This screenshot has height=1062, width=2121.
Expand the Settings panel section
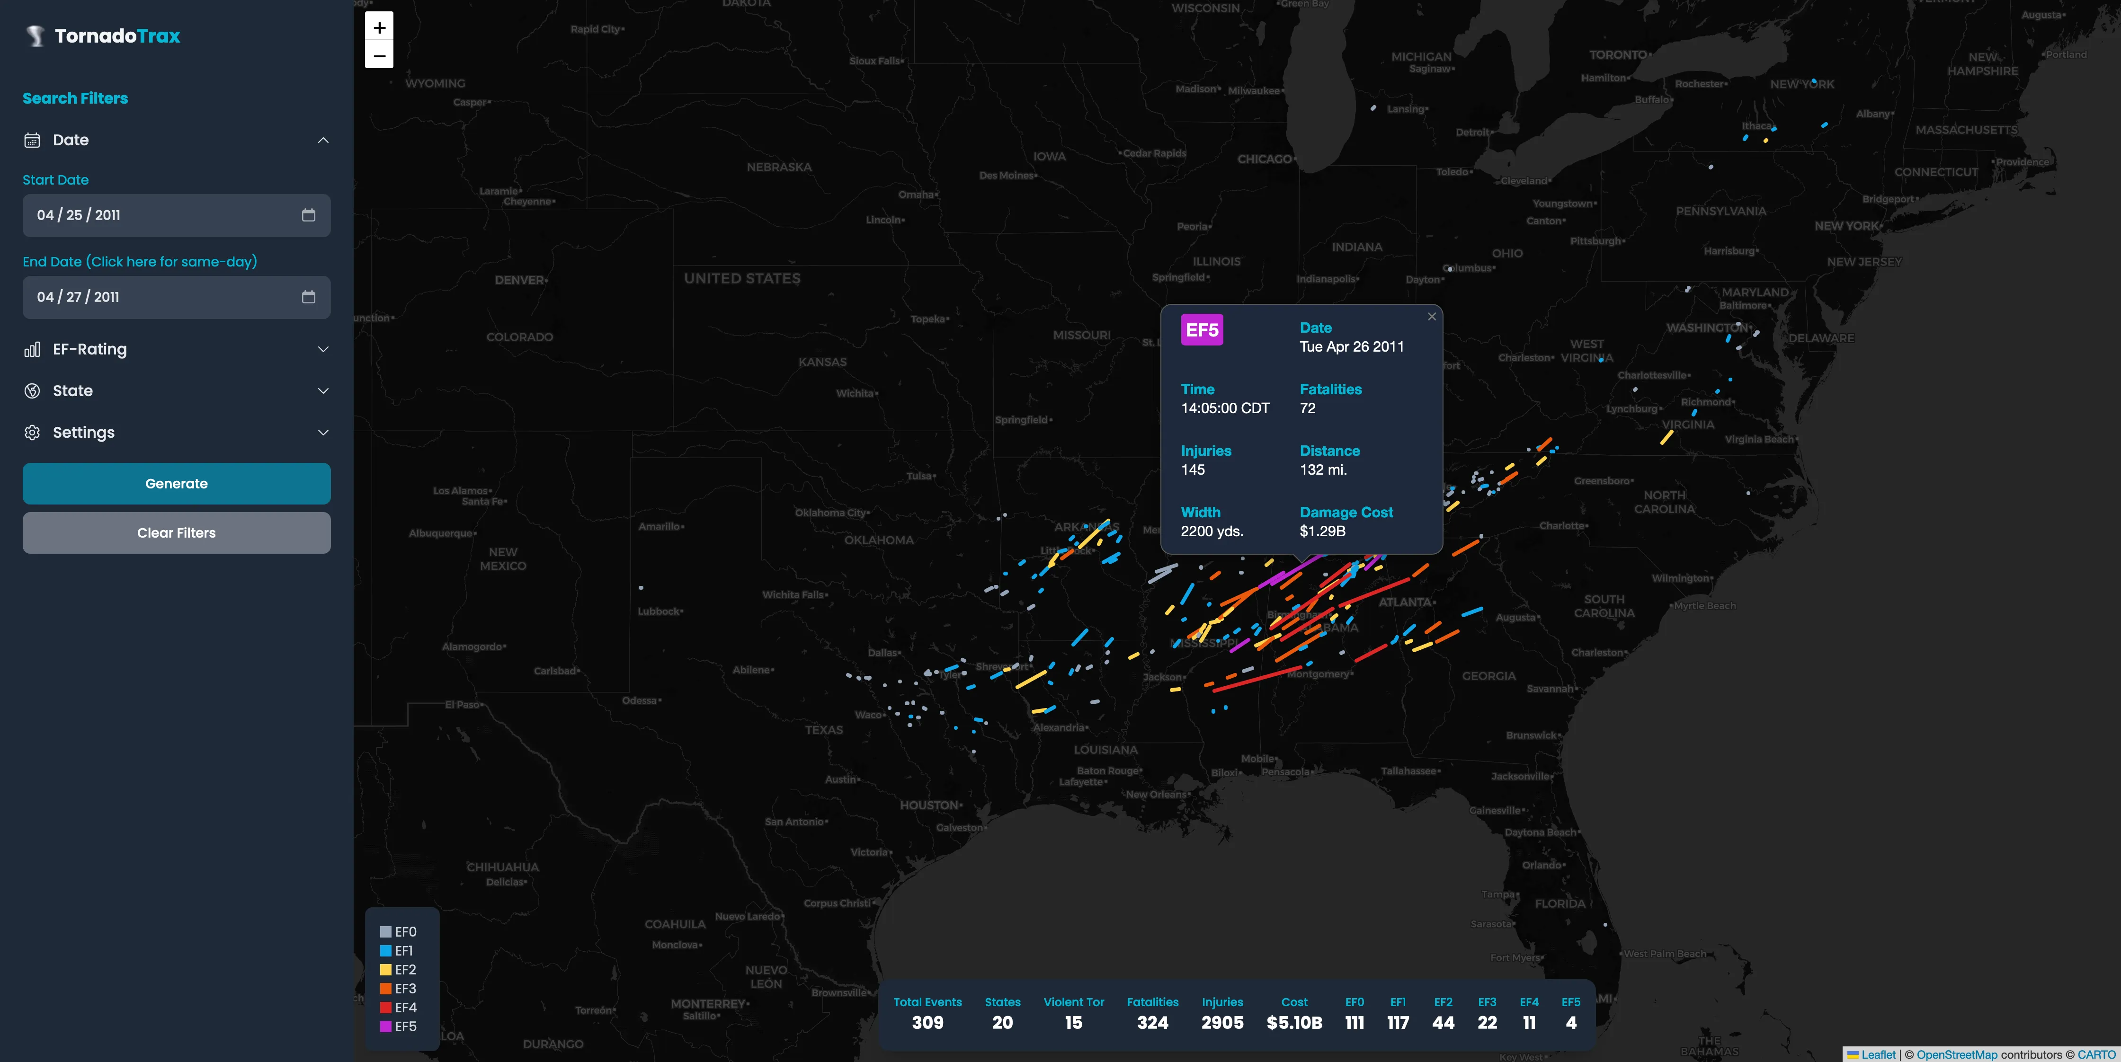click(176, 432)
